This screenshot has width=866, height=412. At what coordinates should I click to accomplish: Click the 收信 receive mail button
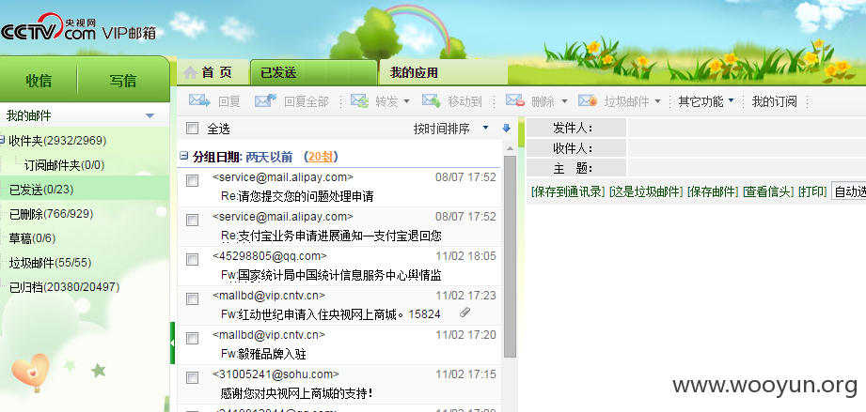[x=39, y=81]
